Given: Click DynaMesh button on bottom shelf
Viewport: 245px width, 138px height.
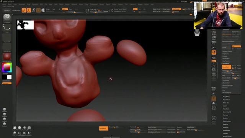Looking at the screenshot, I should [104, 128].
